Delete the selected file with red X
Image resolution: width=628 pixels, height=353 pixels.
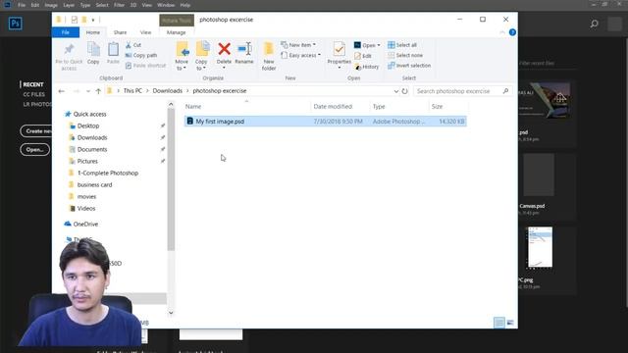[x=225, y=55]
